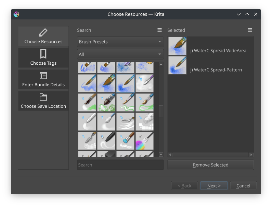Open the Choose Save Location step
272x207 pixels.
(43, 101)
